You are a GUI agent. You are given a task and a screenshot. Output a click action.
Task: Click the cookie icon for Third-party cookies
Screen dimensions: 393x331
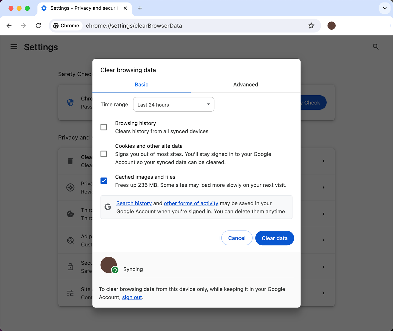coord(70,214)
